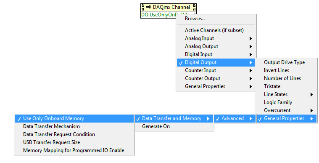Select Data Transfer and Memory item

point(174,118)
